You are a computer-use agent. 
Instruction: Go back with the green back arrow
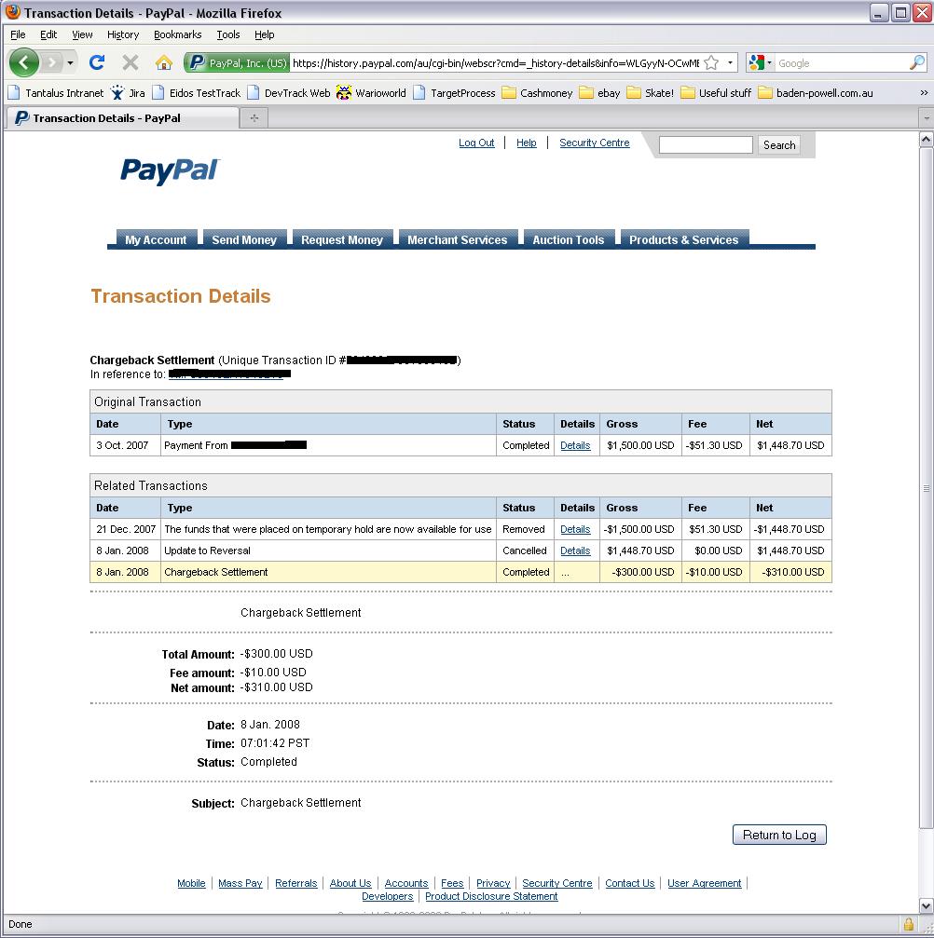(24, 62)
